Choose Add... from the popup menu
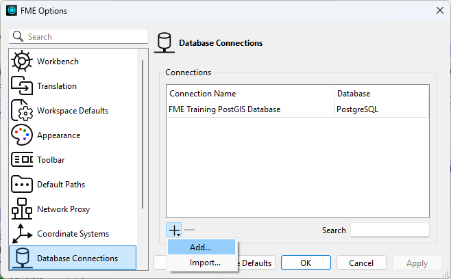This screenshot has width=451, height=279. click(202, 247)
